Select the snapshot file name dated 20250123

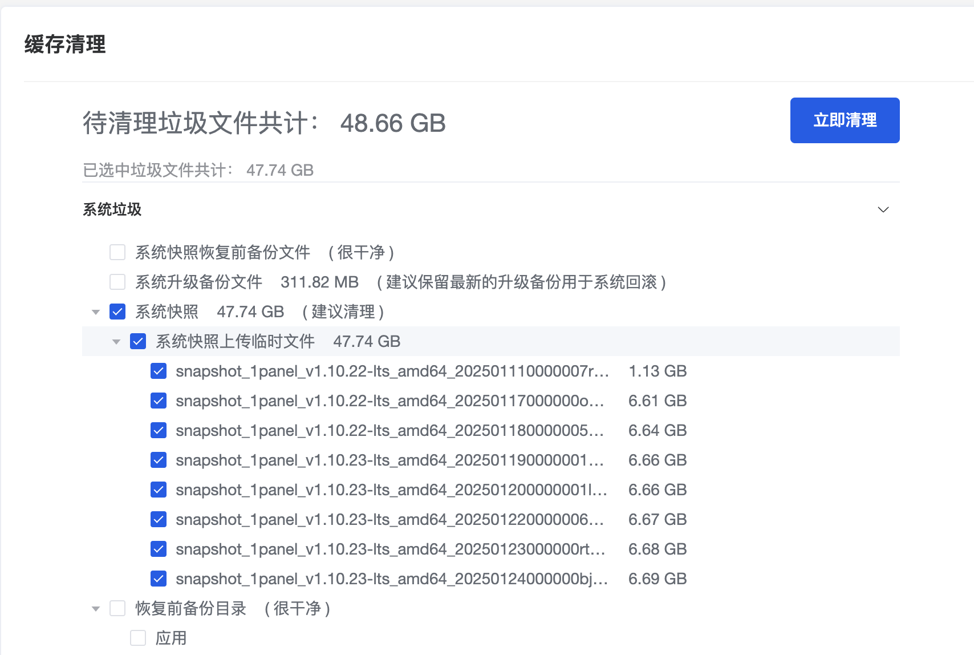coord(391,549)
